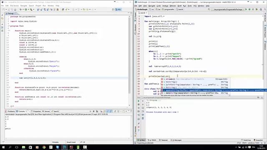Expand the dropdown beside Eclipse's New icon
267x150 pixels.
tap(6, 10)
